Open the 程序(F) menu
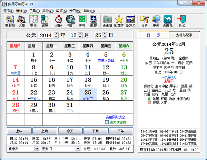 click(x=8, y=11)
